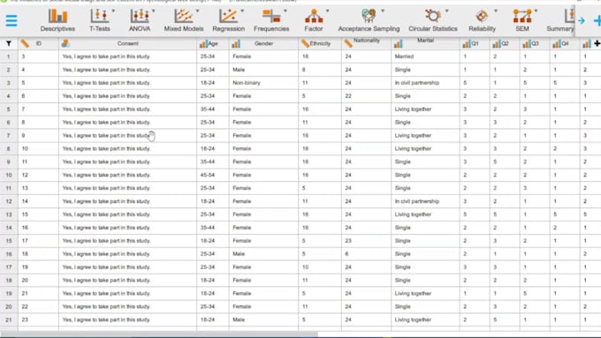Select the Consent column header
Screen dimensions: 601x338
pos(127,43)
